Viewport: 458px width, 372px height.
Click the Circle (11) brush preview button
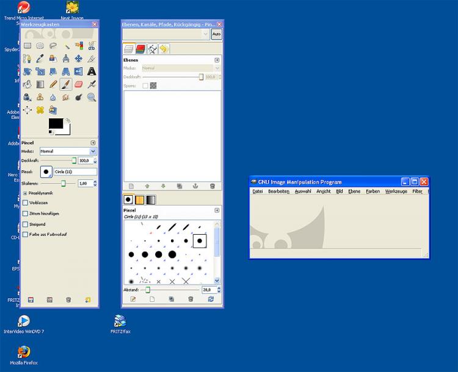46,172
